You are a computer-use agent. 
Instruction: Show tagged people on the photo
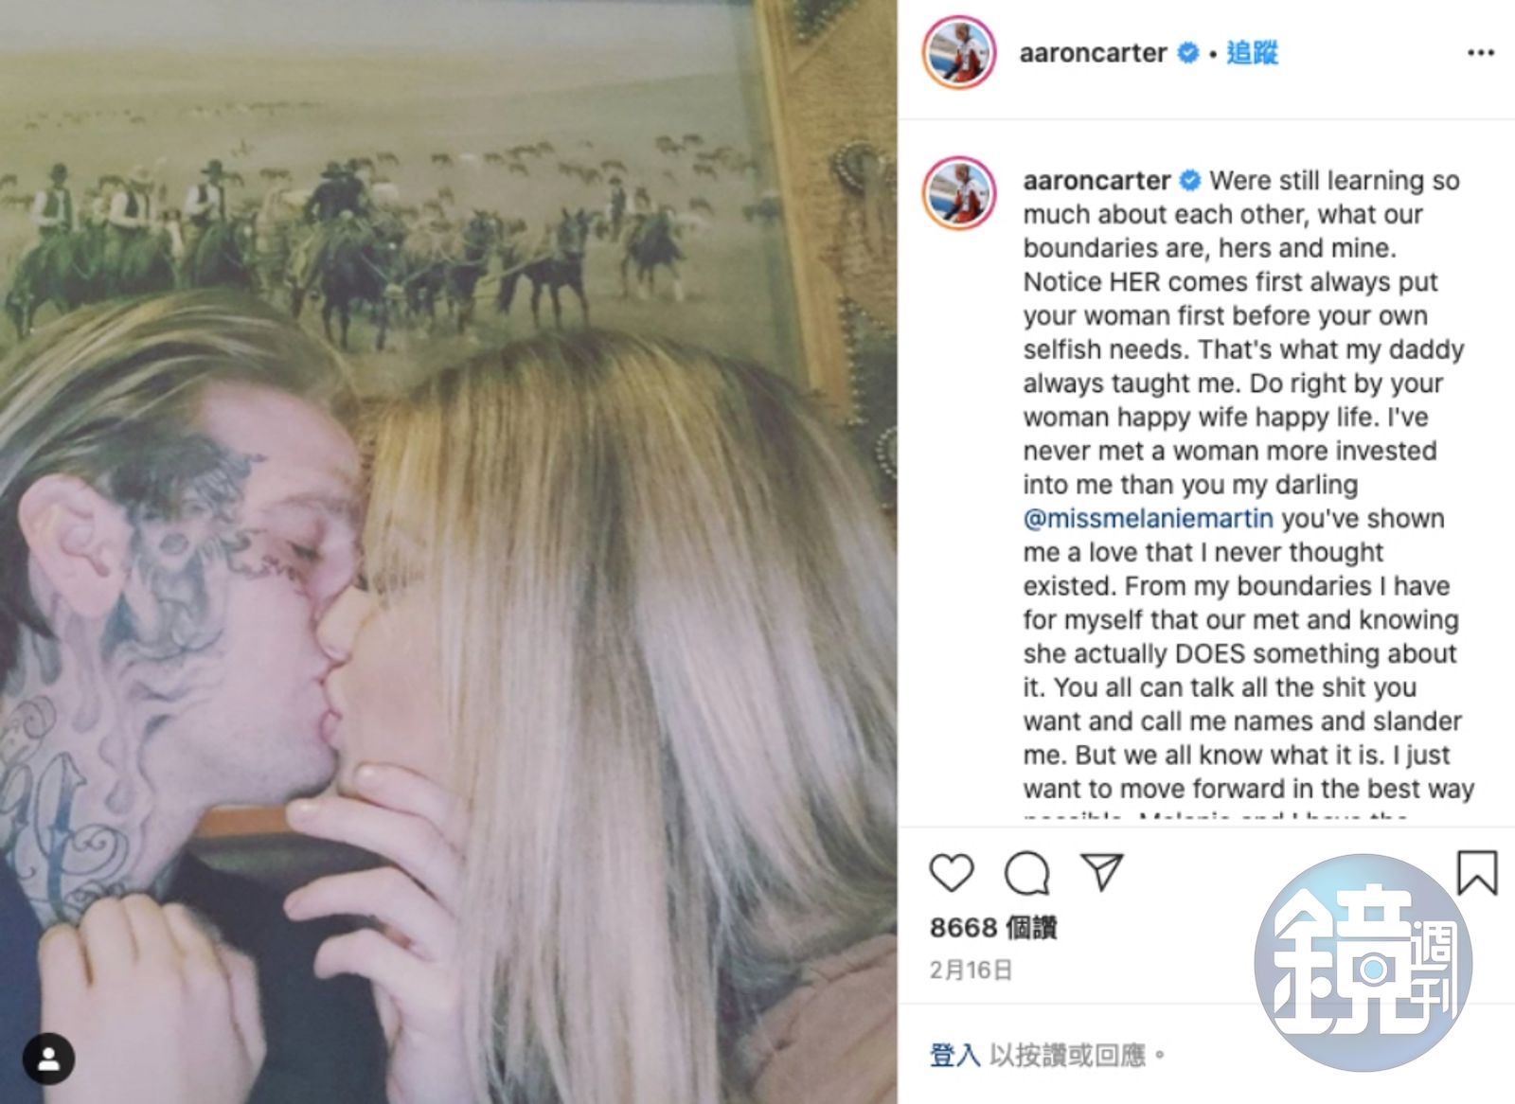click(48, 1059)
